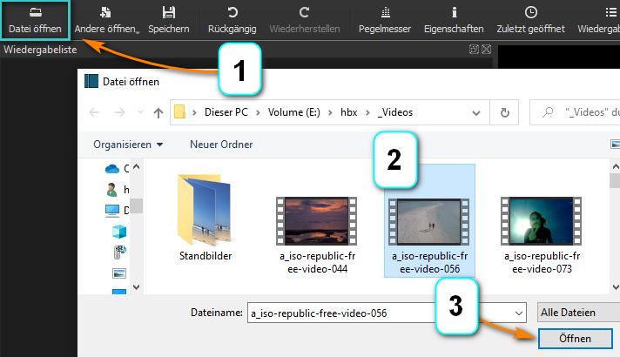Click the Neuer Ordner button

point(221,144)
